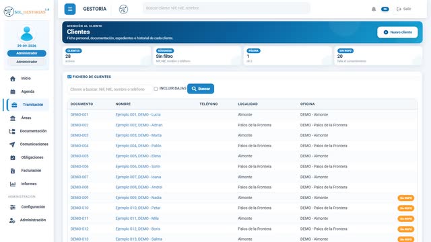The height and width of the screenshot is (242, 431).
Task: Open Facturación invoice icon
Action: tap(13, 171)
